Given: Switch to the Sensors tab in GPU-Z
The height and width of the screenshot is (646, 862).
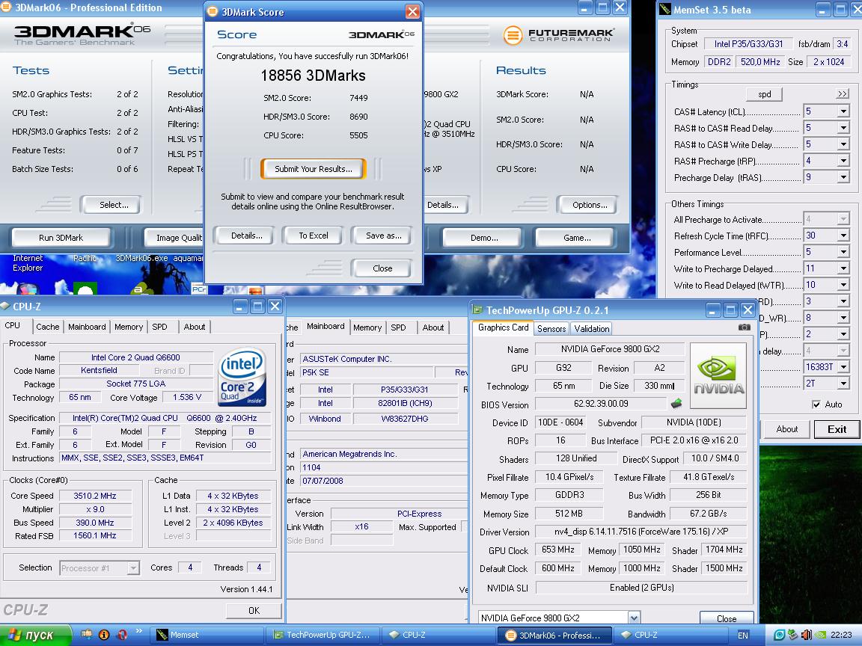Looking at the screenshot, I should (x=551, y=328).
